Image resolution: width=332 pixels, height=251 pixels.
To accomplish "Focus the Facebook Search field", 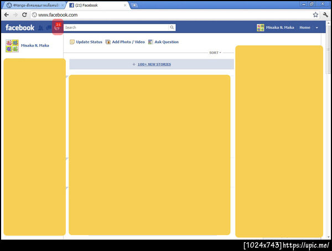I will (x=116, y=27).
